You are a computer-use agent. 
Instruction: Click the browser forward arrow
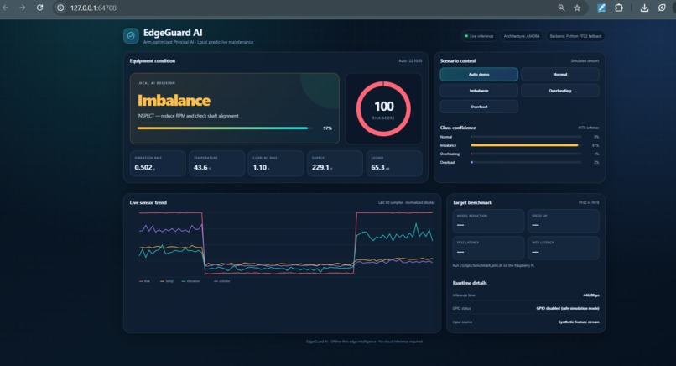click(23, 8)
